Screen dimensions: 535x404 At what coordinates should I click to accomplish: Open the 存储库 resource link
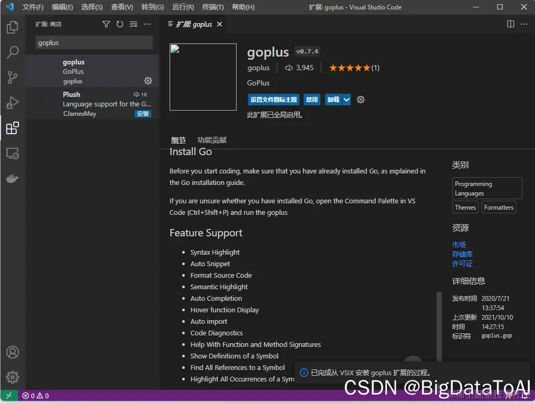[462, 254]
